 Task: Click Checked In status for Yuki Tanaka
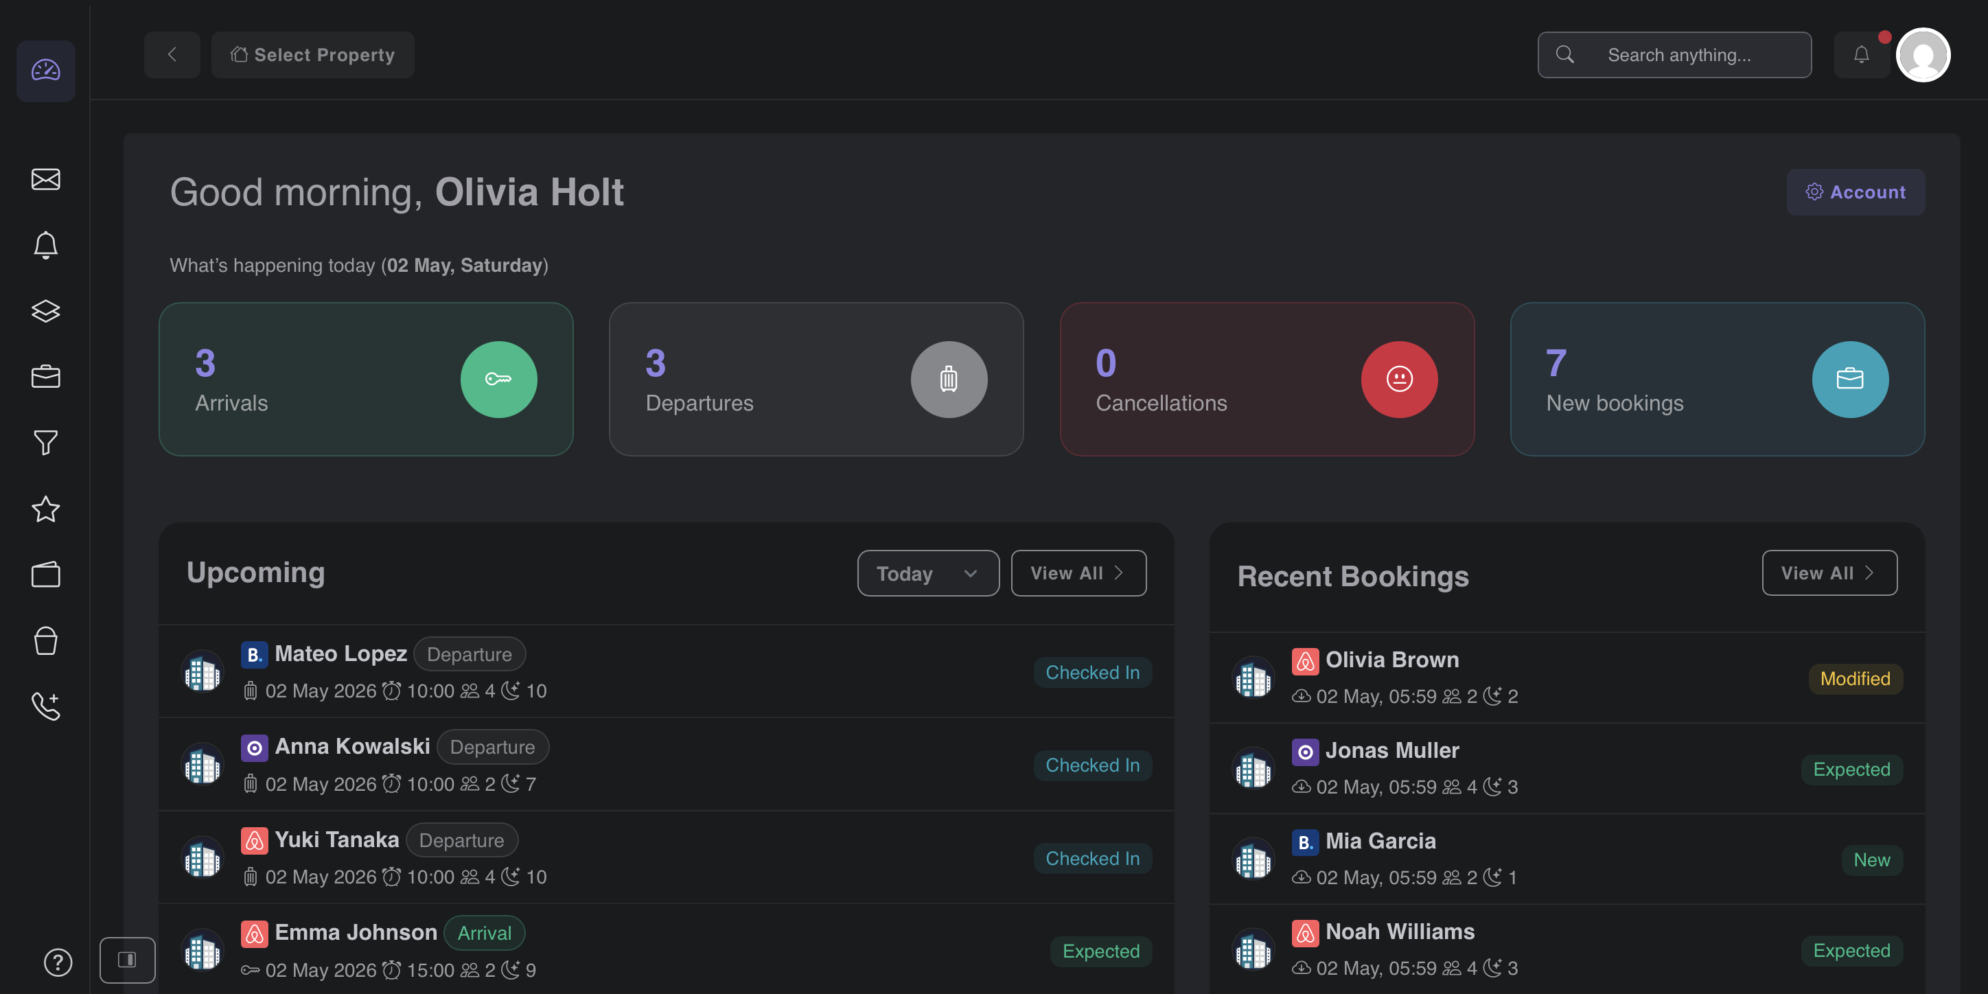point(1092,858)
